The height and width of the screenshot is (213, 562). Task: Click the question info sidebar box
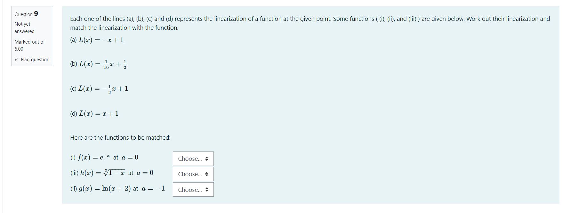(x=32, y=35)
